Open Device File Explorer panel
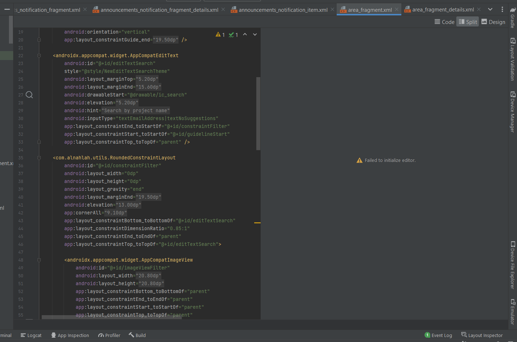 (512, 265)
